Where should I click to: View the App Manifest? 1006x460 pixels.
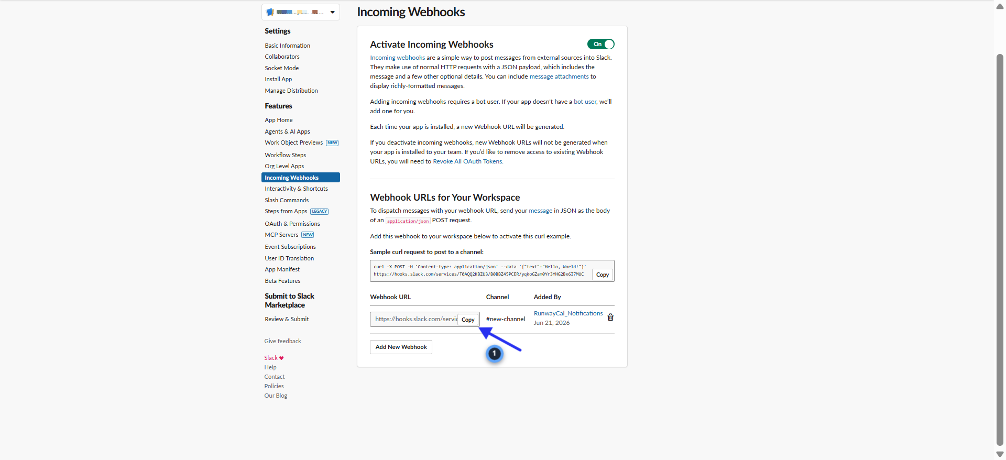(x=282, y=269)
